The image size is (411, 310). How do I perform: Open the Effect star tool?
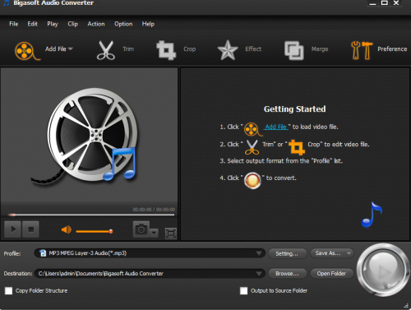click(x=228, y=50)
